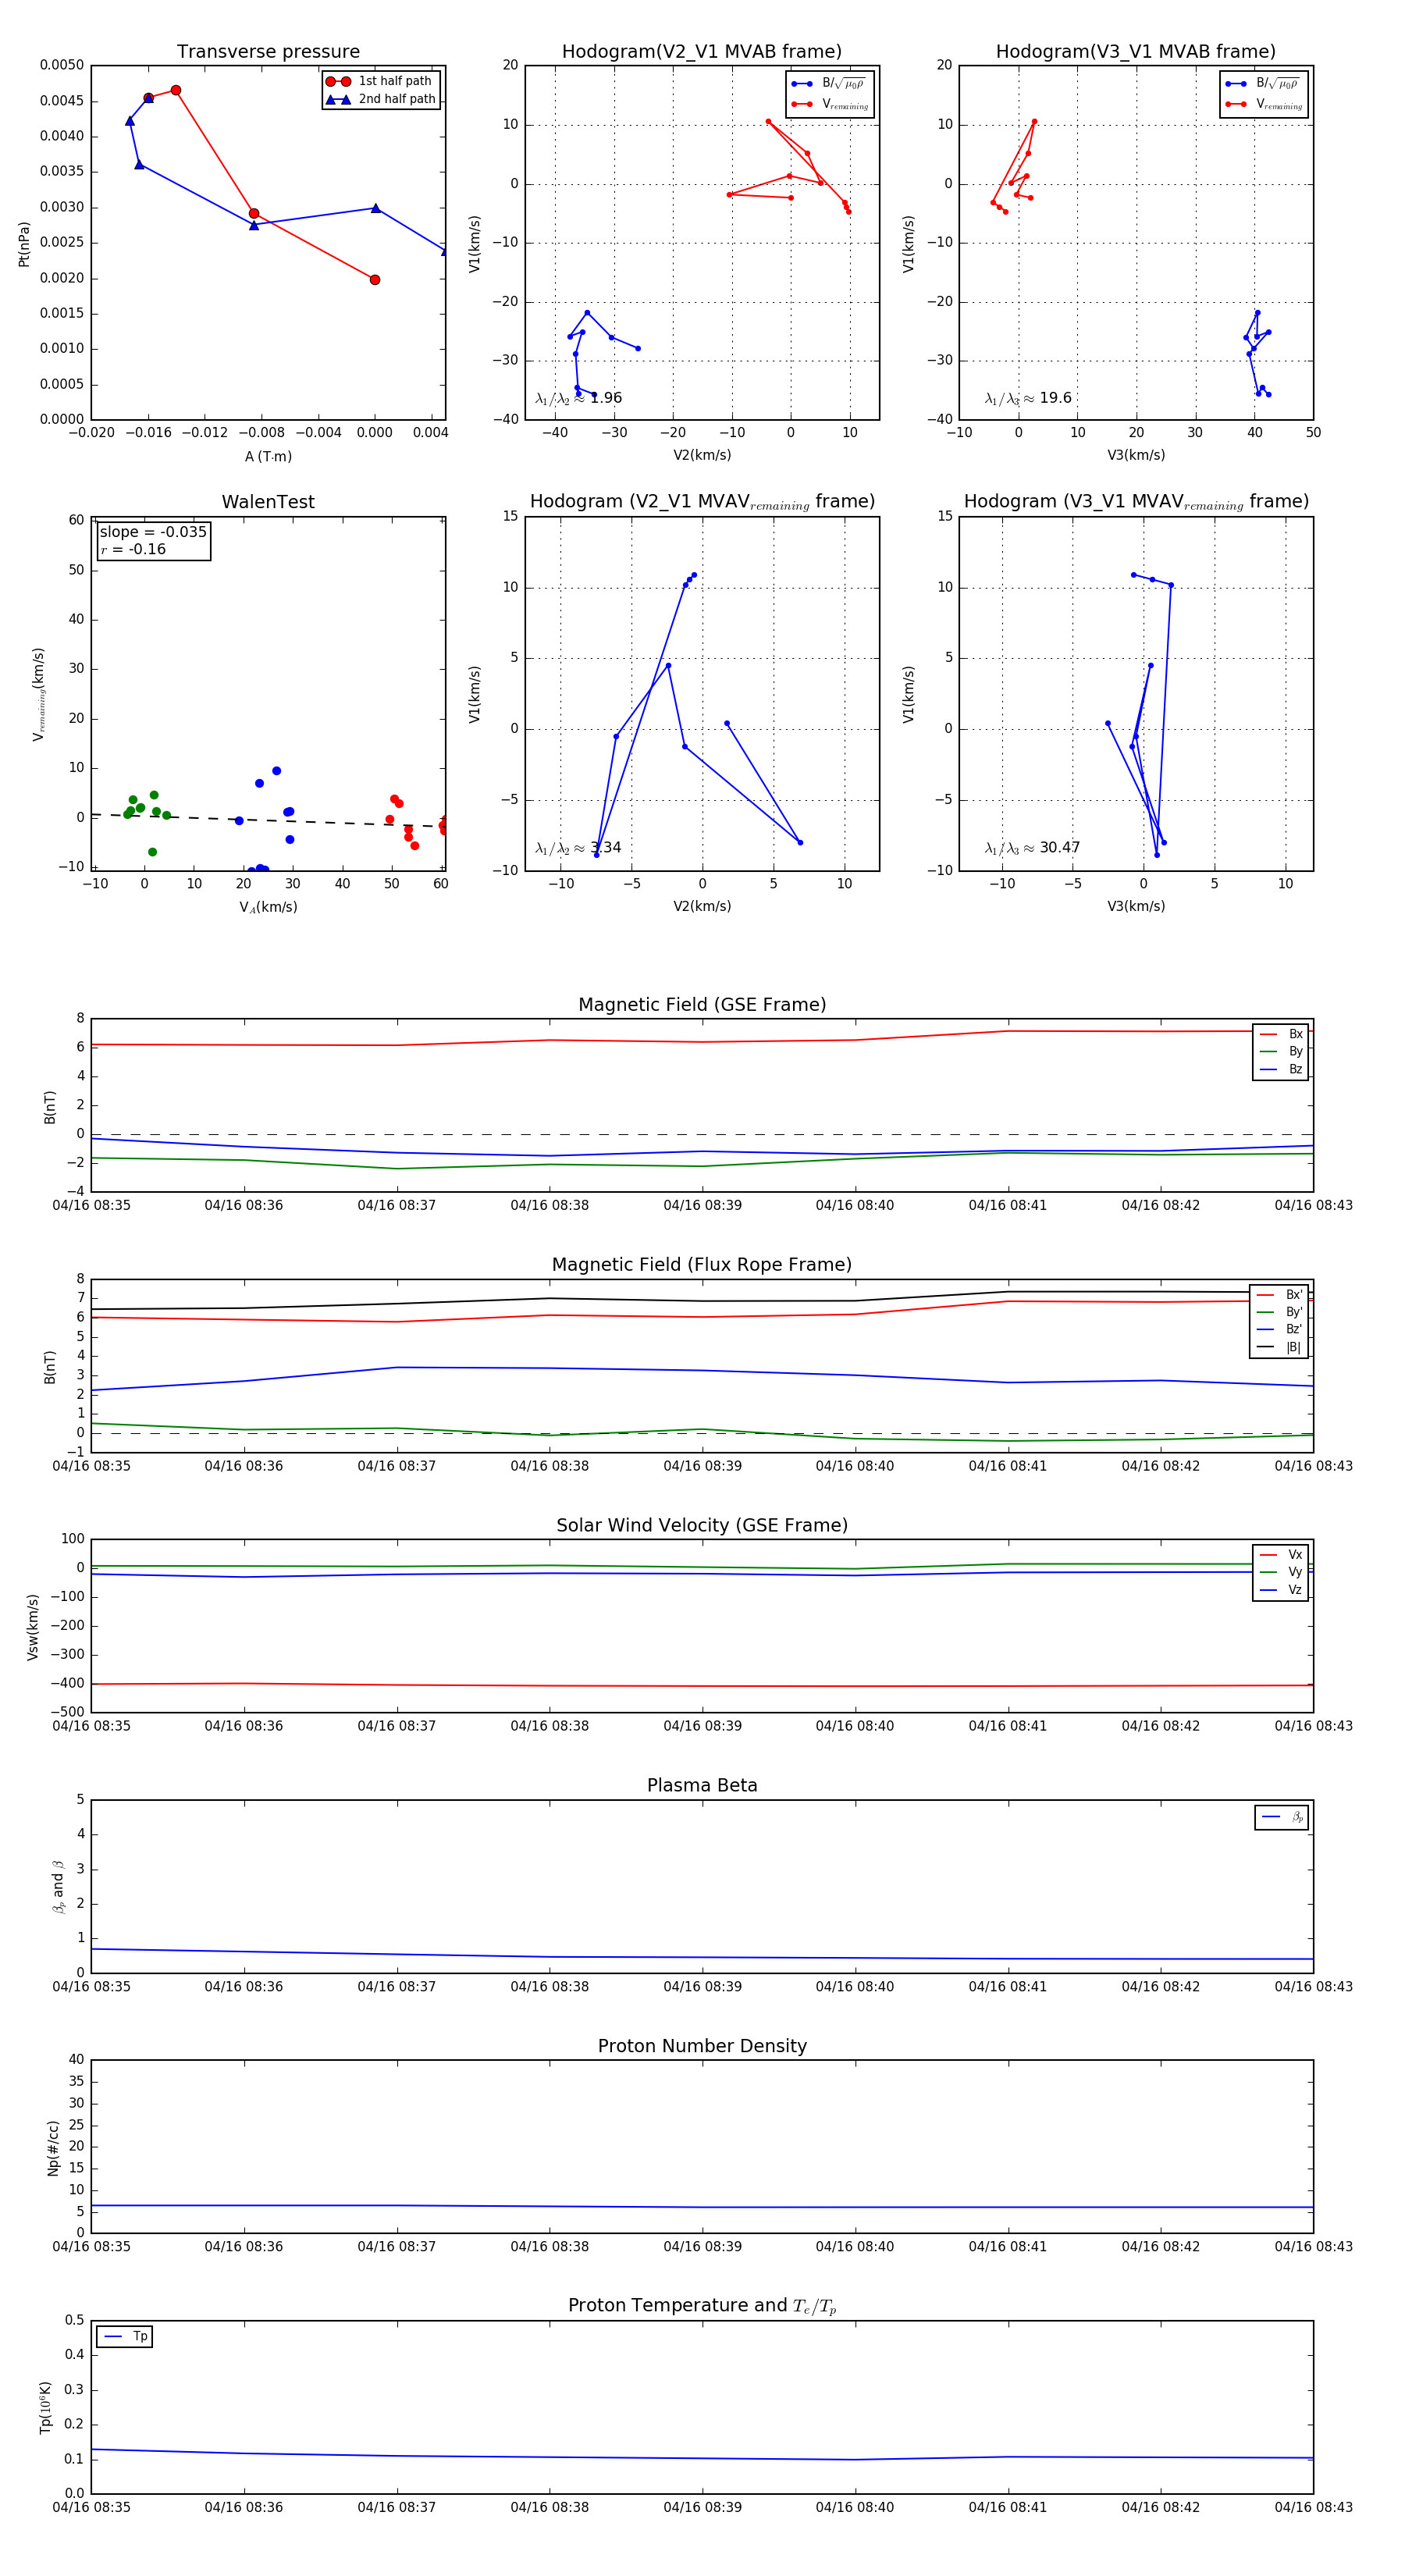Click 'Bx' legend entry in GSE magnetic field plot
Image resolution: width=1405 pixels, height=2576 pixels.
pos(1281,1034)
